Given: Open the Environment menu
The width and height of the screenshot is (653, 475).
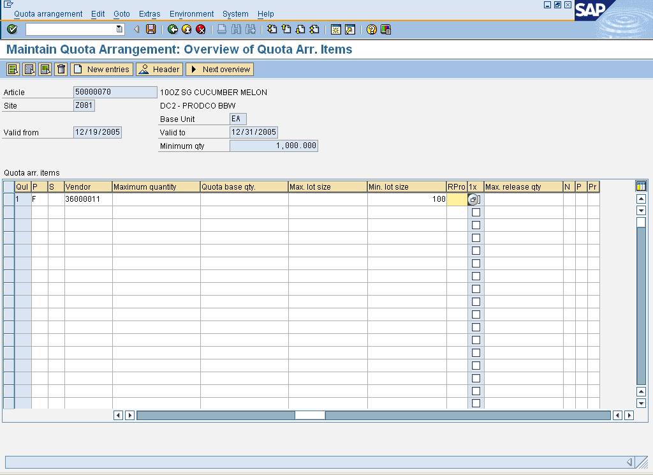Looking at the screenshot, I should 191,14.
